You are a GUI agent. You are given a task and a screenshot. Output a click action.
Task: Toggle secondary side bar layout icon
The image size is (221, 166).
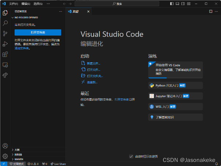pos(183,4)
